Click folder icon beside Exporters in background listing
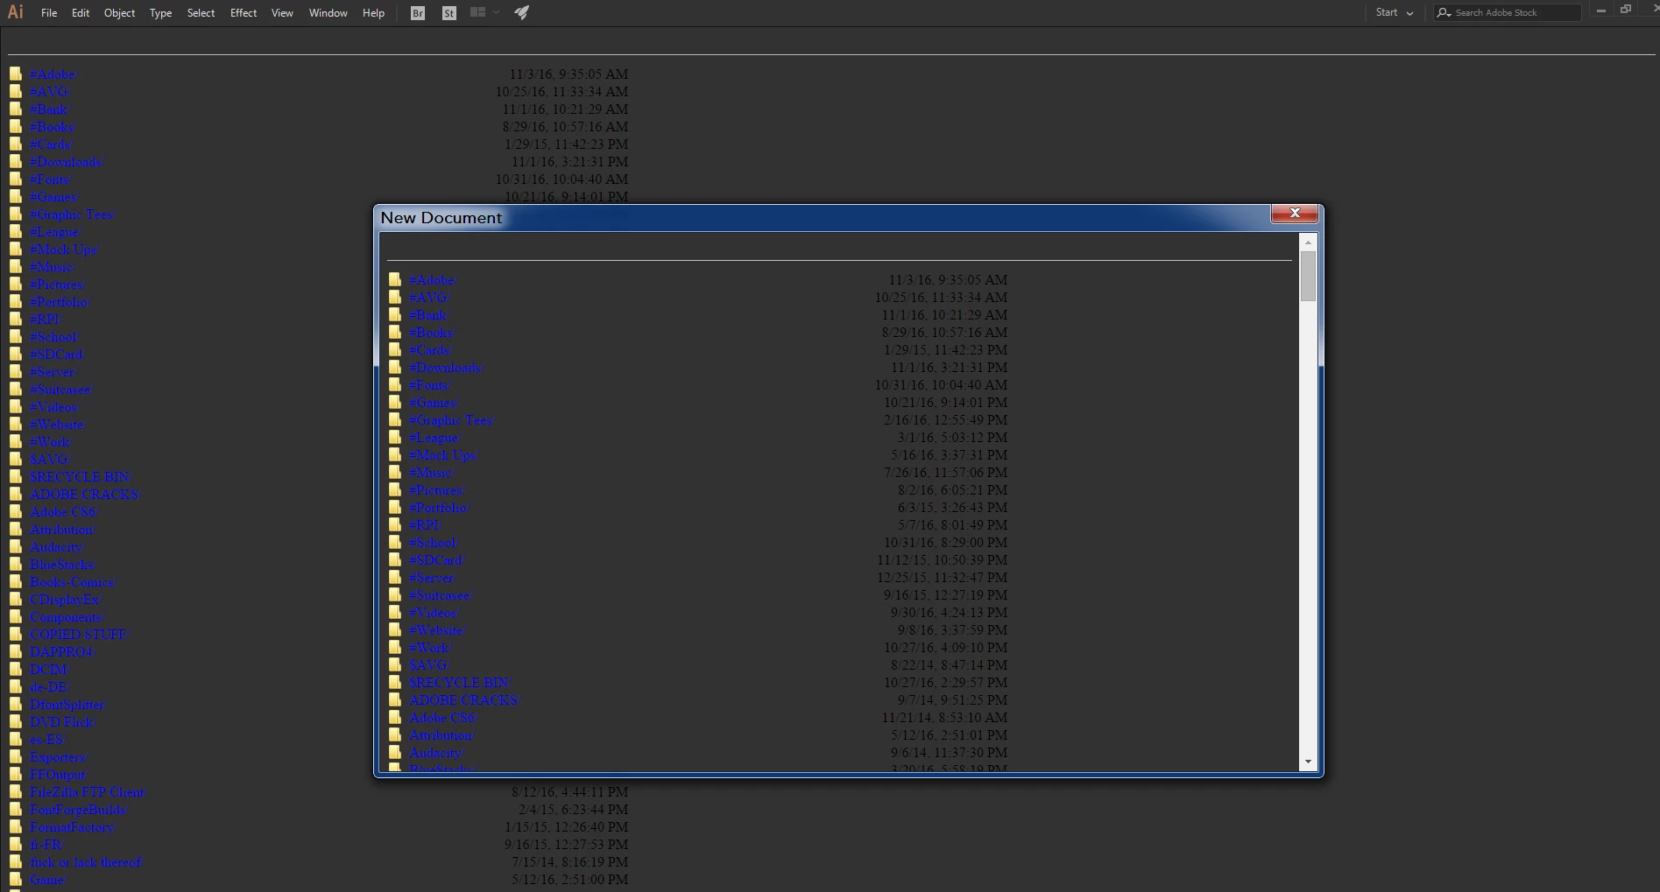Image resolution: width=1660 pixels, height=892 pixels. [x=16, y=756]
